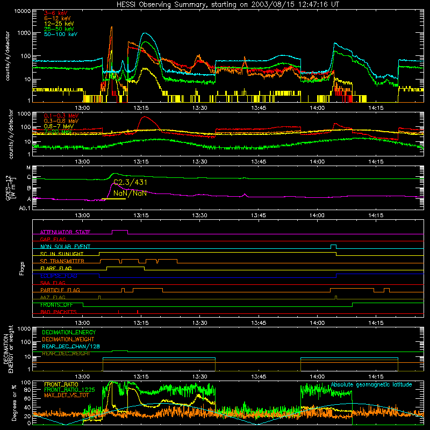Image resolution: width=430 pixels, height=430 pixels.
Task: Click the 0.1-0.3 MeV legend label
Action: pos(61,116)
